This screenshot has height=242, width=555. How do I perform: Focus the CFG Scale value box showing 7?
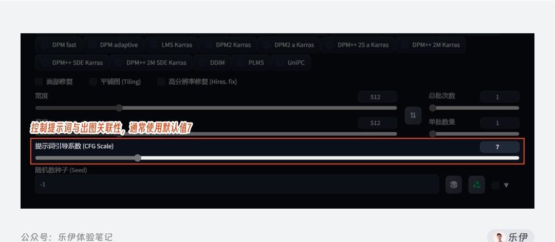click(499, 147)
